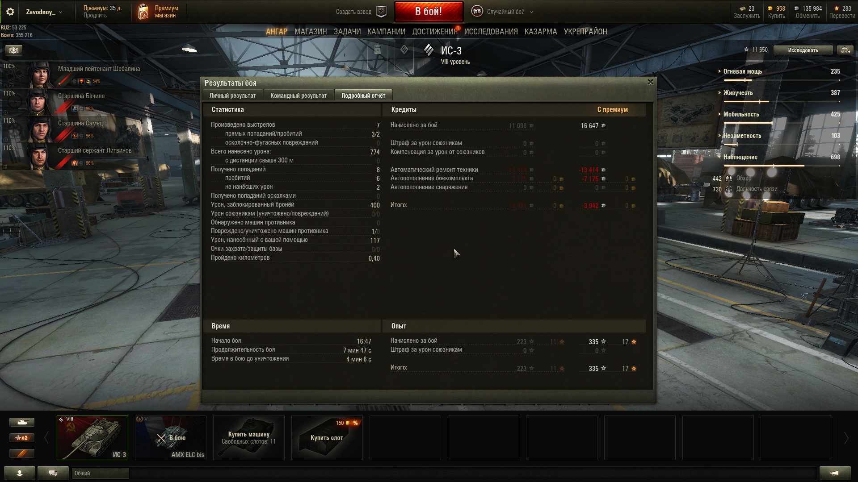Open the crew operations button above tankers
The image size is (858, 482).
coord(13,50)
